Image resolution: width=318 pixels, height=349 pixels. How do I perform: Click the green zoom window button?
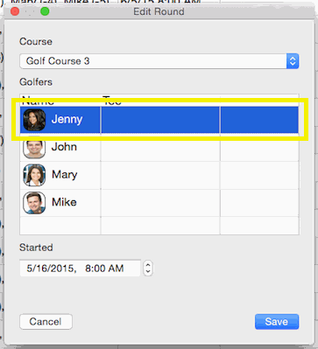(x=45, y=11)
